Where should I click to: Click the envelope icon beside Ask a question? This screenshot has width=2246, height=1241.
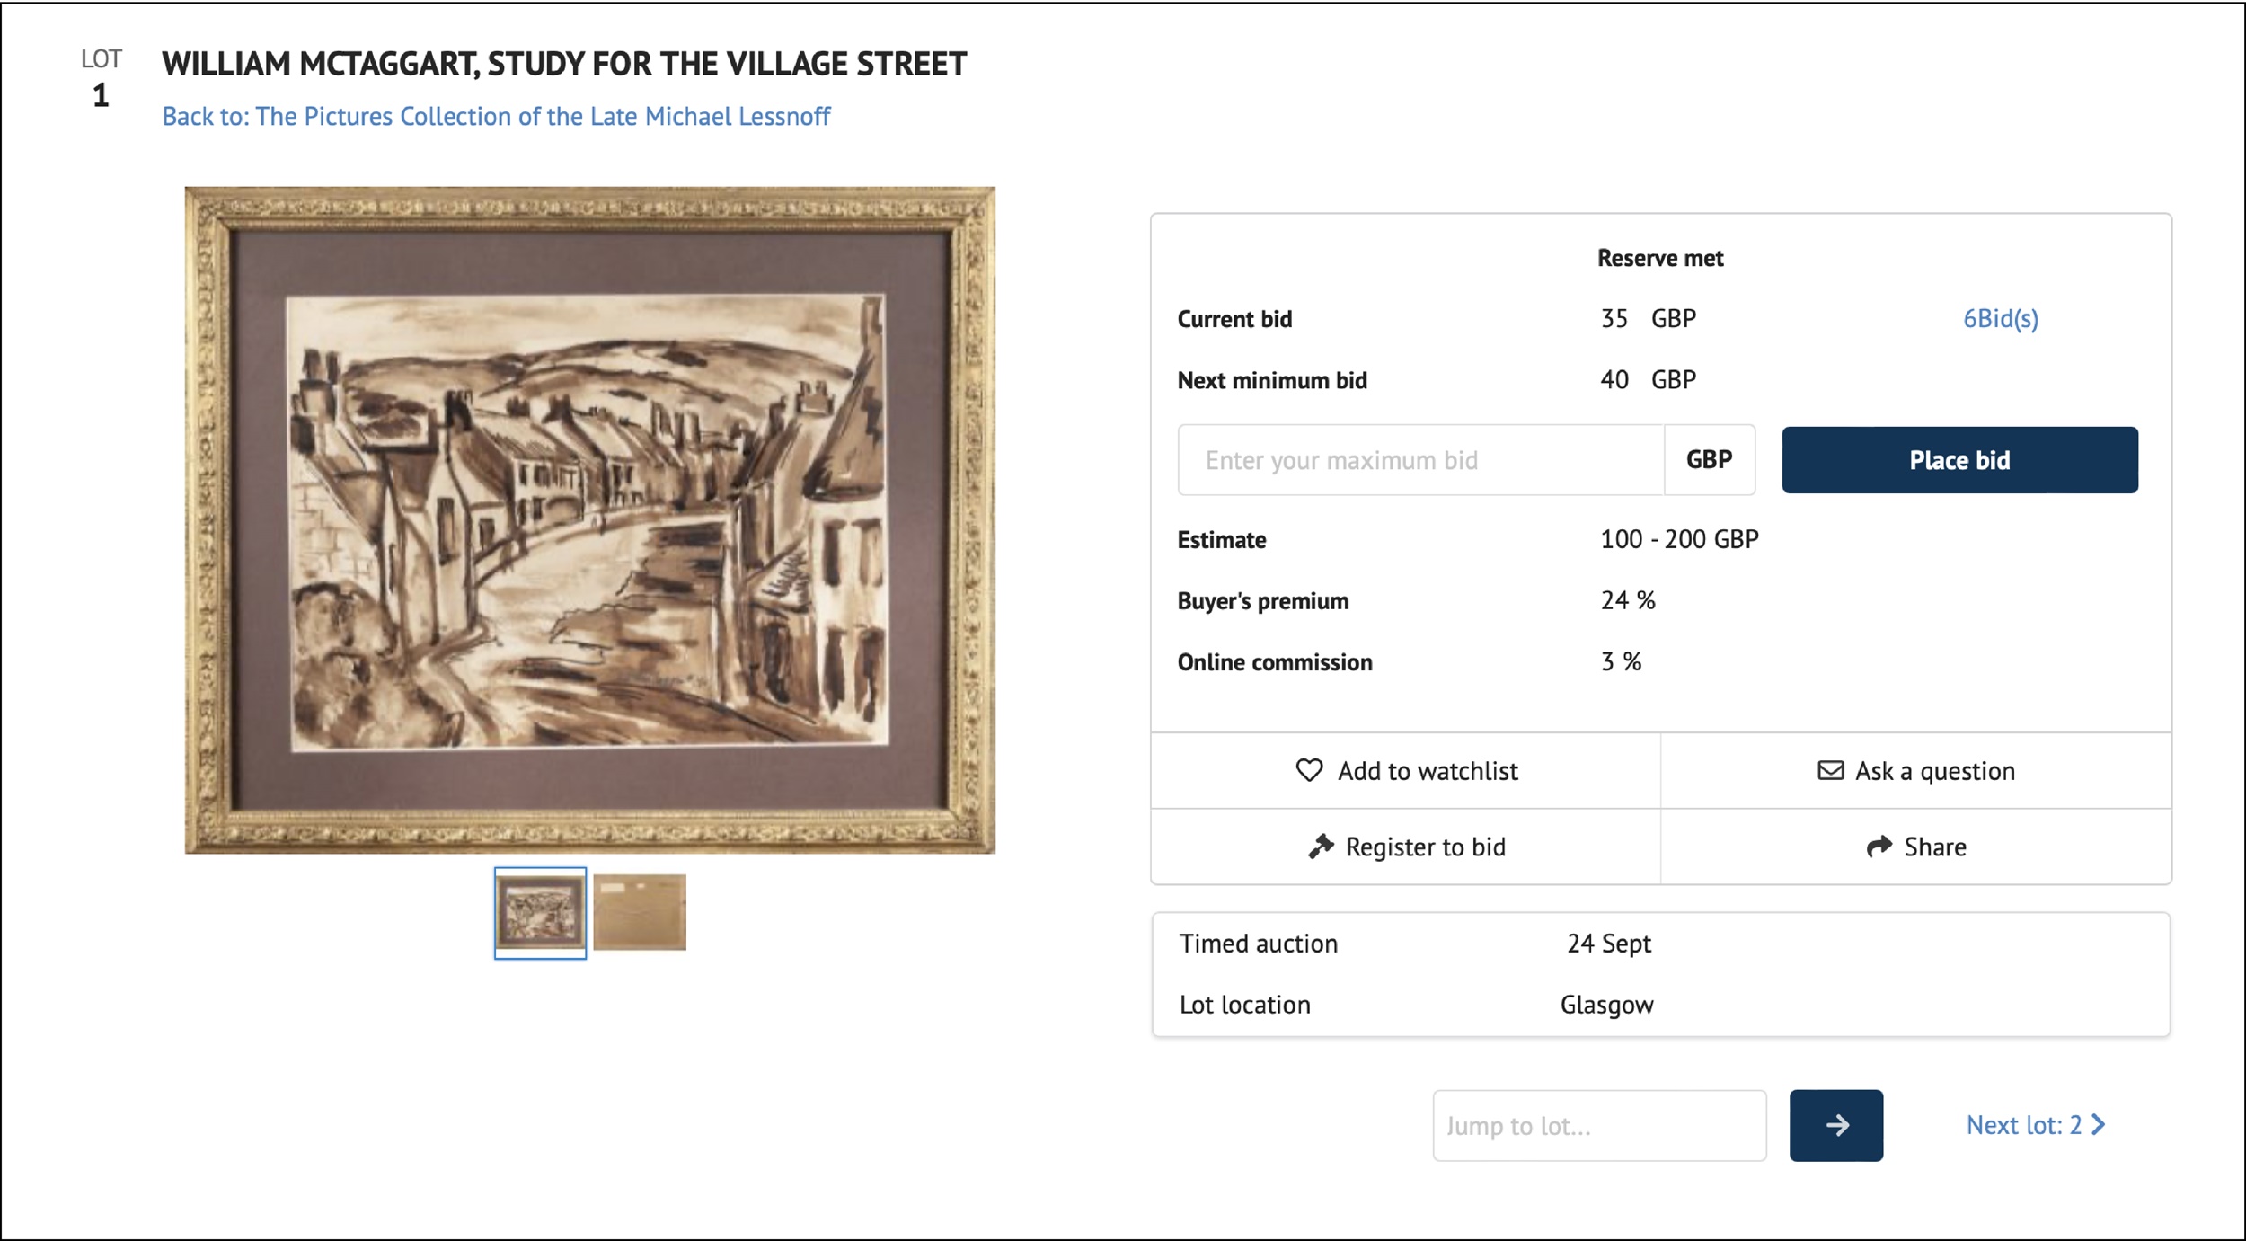[x=1830, y=770]
